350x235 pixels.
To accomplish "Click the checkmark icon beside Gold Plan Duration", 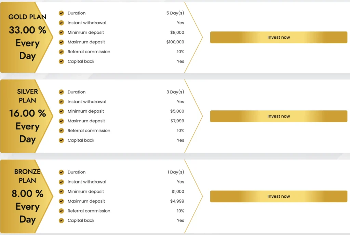I will (x=62, y=13).
